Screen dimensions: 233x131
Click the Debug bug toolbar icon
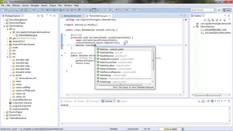click(48, 10)
